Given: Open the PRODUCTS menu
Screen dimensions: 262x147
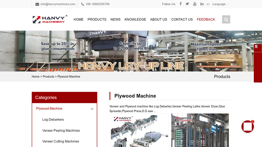Looking at the screenshot, I should pos(97,20).
